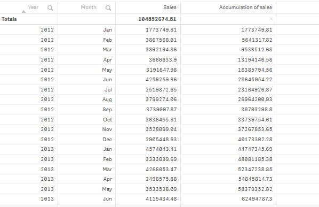319x207 pixels.
Task: Select sales cell 4259259.66
Action: [x=161, y=80]
